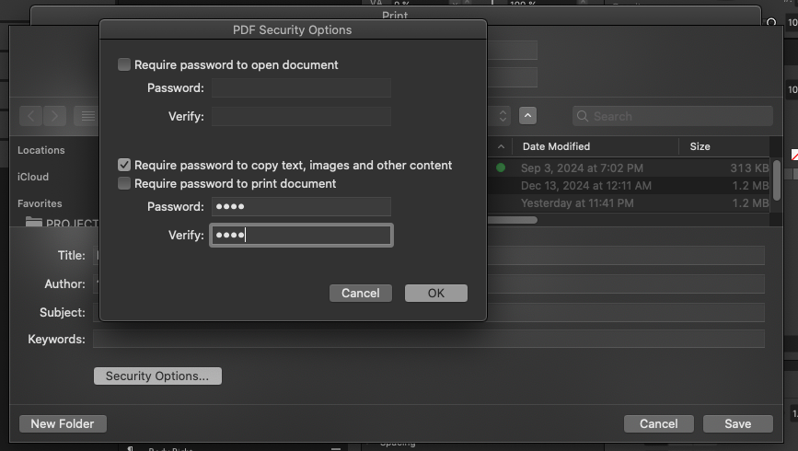
Task: Click the open-document Password field
Action: 301,88
